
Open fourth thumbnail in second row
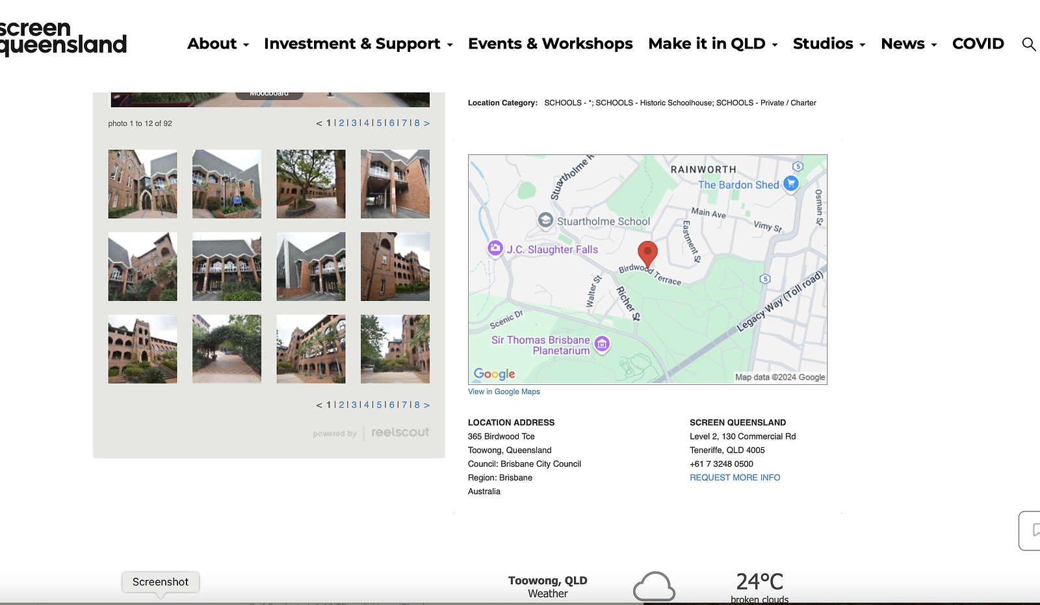(x=395, y=267)
